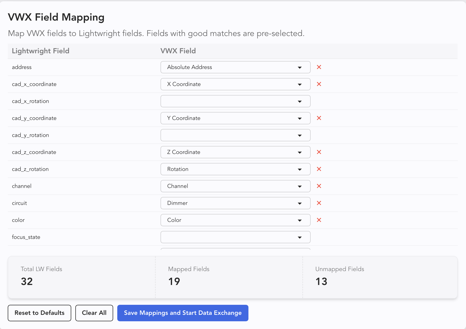
Task: Open the Absolute Address dropdown
Action: (x=235, y=67)
